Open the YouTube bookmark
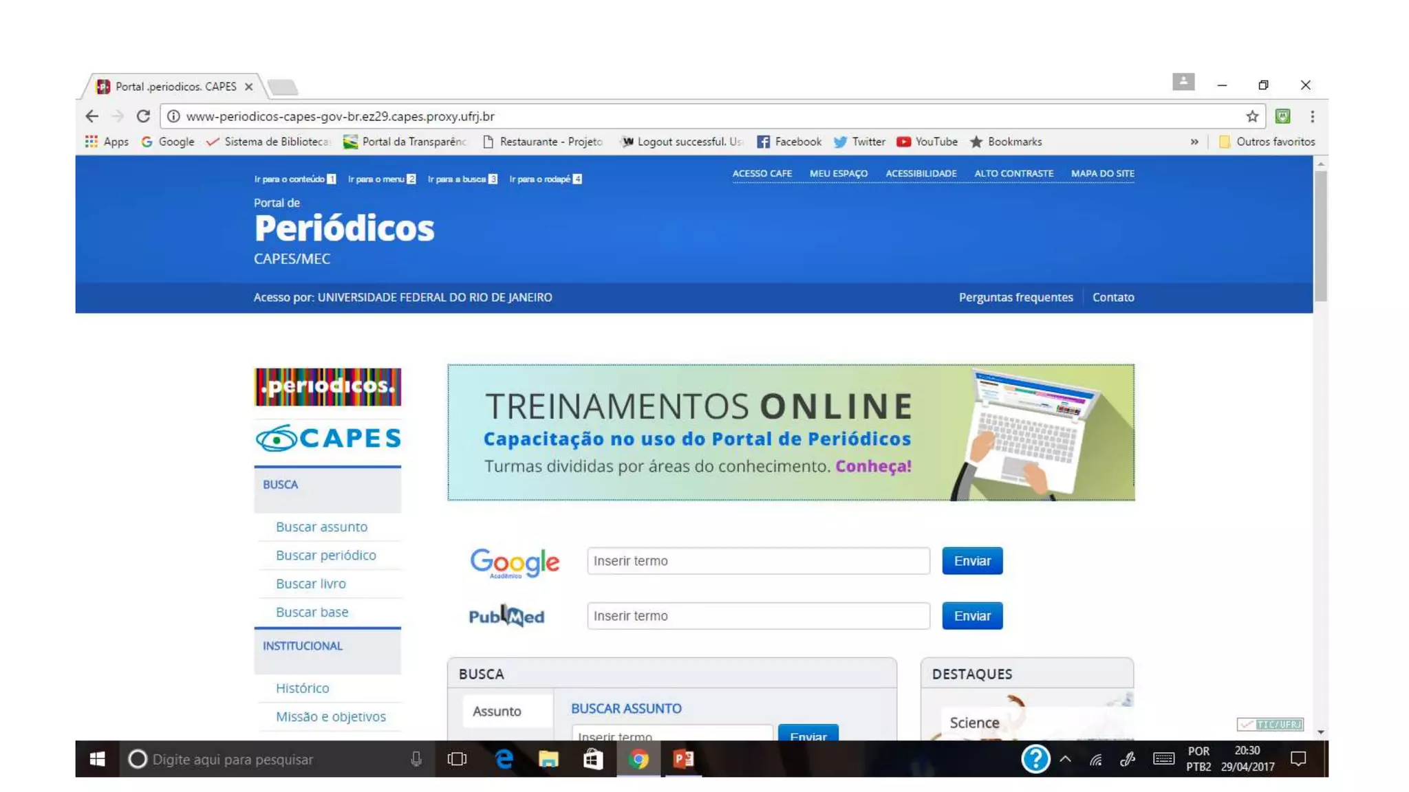 point(927,142)
